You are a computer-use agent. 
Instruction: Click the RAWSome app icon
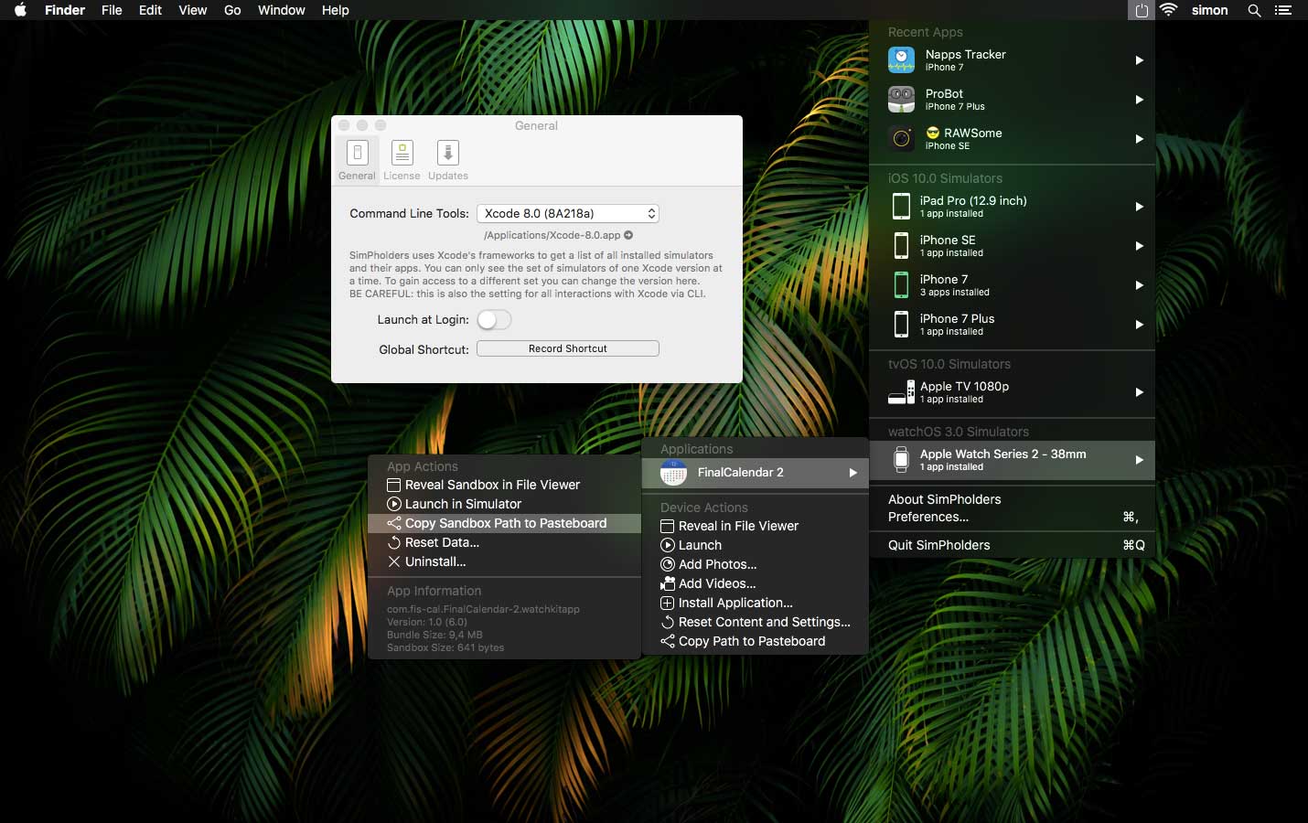pos(901,139)
